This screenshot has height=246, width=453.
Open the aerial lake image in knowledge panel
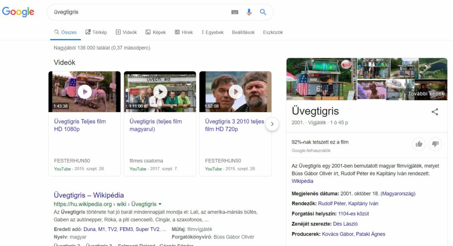433,68
